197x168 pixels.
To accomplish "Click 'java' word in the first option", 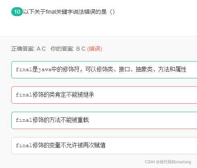I will 45,70.
